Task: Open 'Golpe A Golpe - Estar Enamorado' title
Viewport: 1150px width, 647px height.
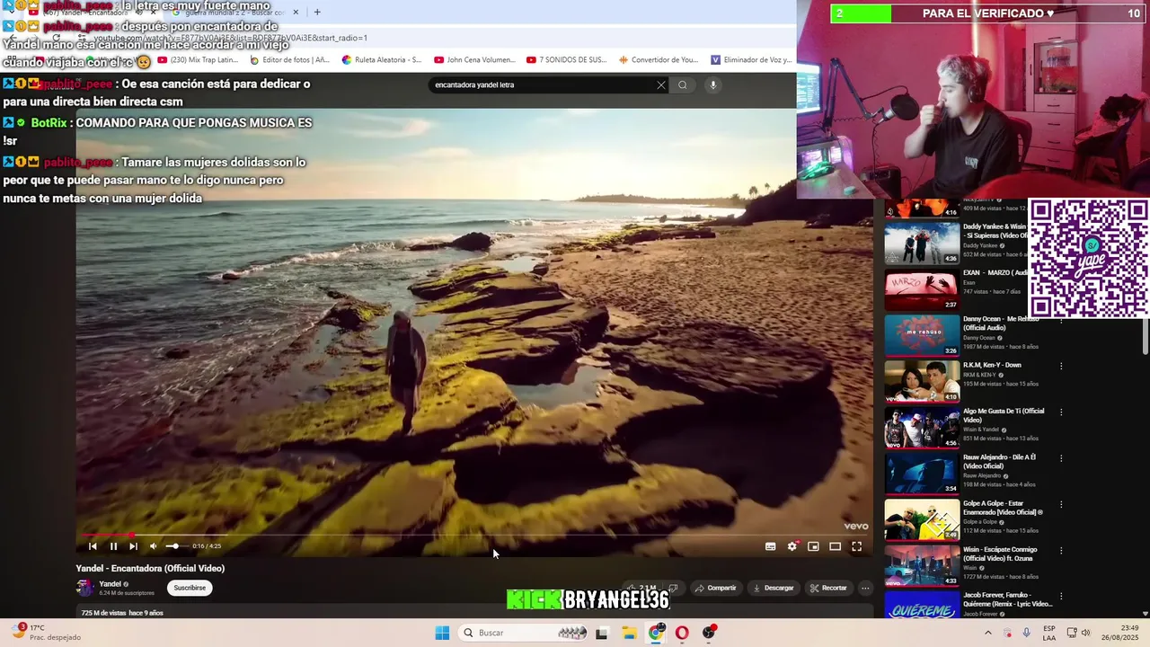Action: (x=1003, y=508)
